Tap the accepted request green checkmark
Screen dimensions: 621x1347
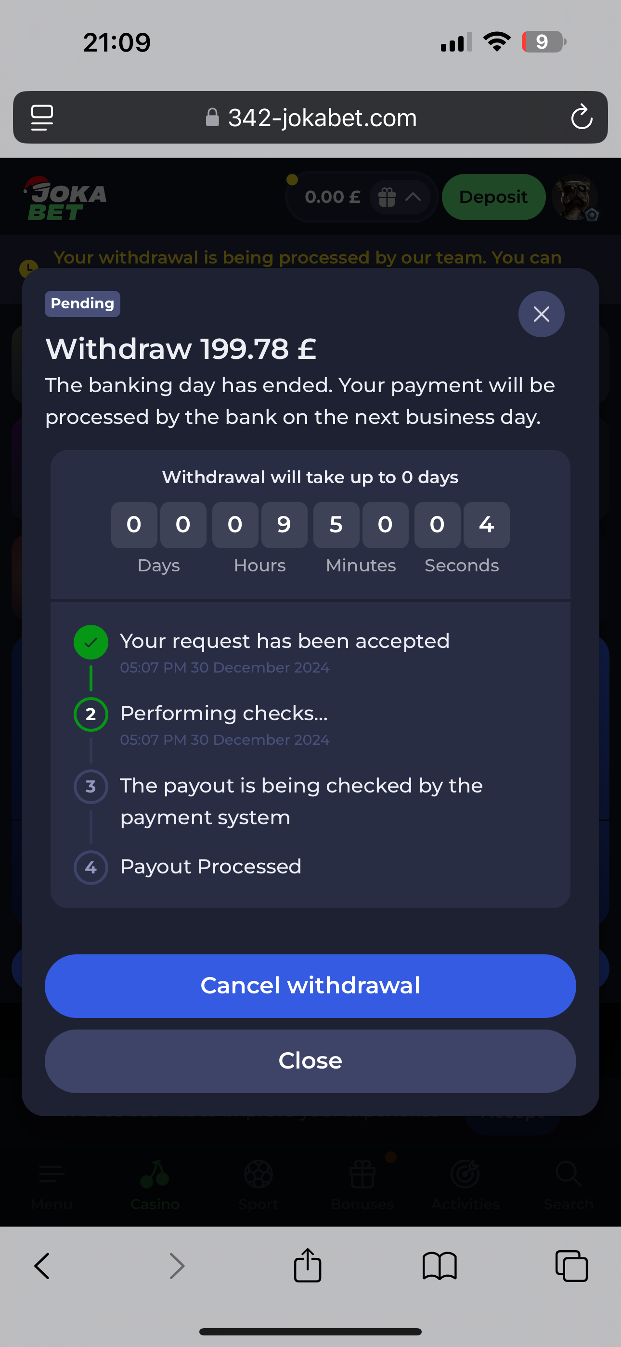point(91,642)
